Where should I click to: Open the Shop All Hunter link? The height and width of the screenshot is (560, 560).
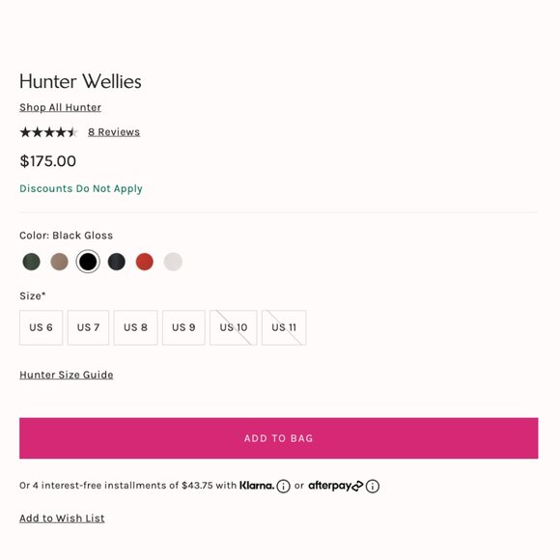point(61,107)
